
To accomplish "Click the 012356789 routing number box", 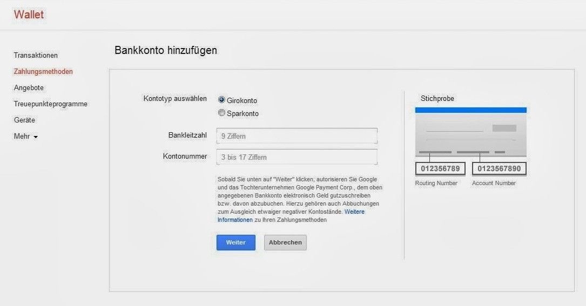I will coord(440,168).
